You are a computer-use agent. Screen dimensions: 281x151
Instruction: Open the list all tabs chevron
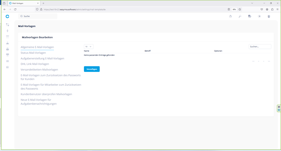click(252, 3)
